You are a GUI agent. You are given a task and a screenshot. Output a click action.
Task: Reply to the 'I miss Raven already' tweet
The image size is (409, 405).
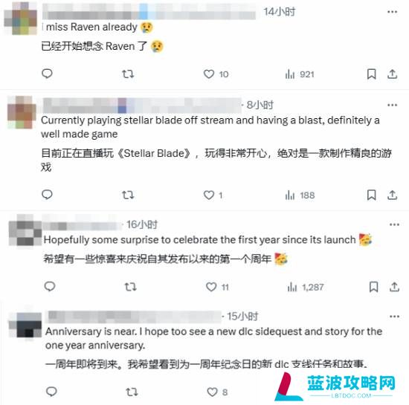47,74
